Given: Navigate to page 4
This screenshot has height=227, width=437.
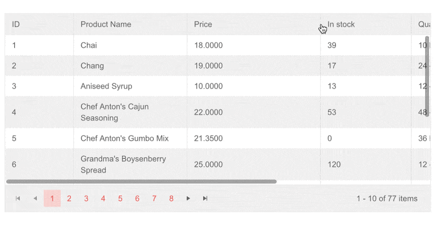Looking at the screenshot, I should tap(103, 199).
